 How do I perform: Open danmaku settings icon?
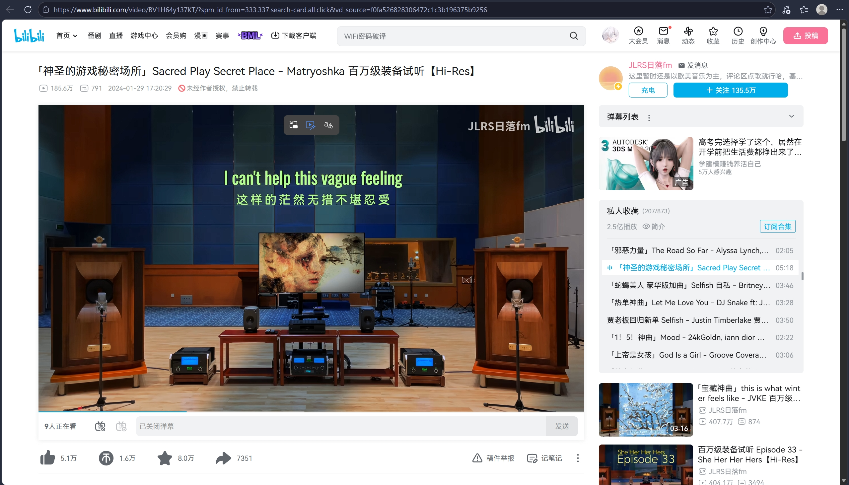click(121, 426)
